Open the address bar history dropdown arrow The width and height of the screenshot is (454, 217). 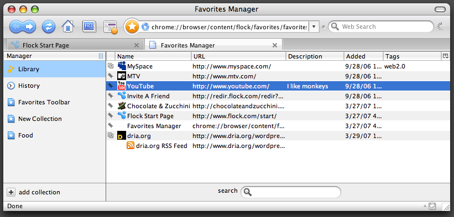314,27
